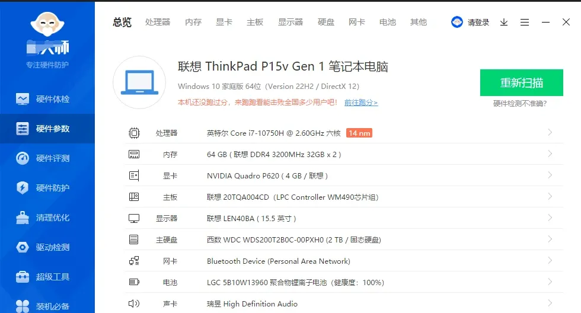The image size is (581, 313).
Task: Click the battery icon
Action: click(x=134, y=282)
